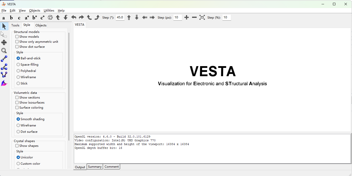Activate the translate move tool
This screenshot has height=176, width=352.
(x=4, y=42)
